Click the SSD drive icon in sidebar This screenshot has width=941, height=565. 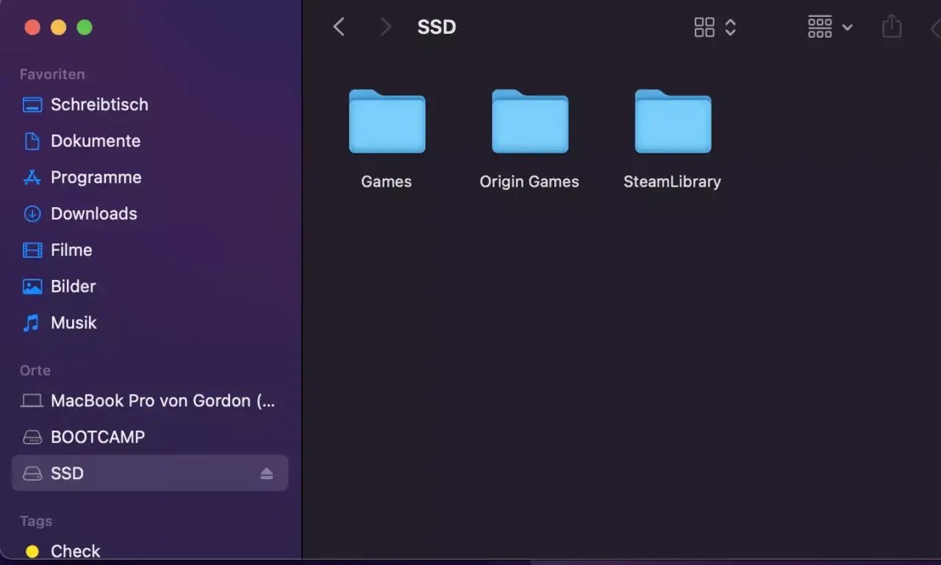pos(32,473)
